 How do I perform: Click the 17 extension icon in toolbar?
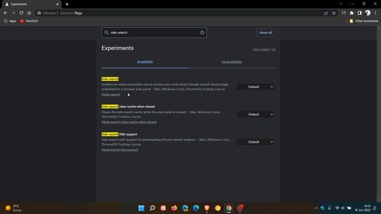(x=343, y=13)
